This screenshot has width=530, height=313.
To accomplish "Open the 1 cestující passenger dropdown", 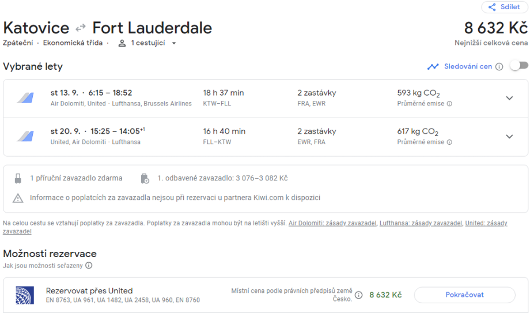I will [x=147, y=43].
